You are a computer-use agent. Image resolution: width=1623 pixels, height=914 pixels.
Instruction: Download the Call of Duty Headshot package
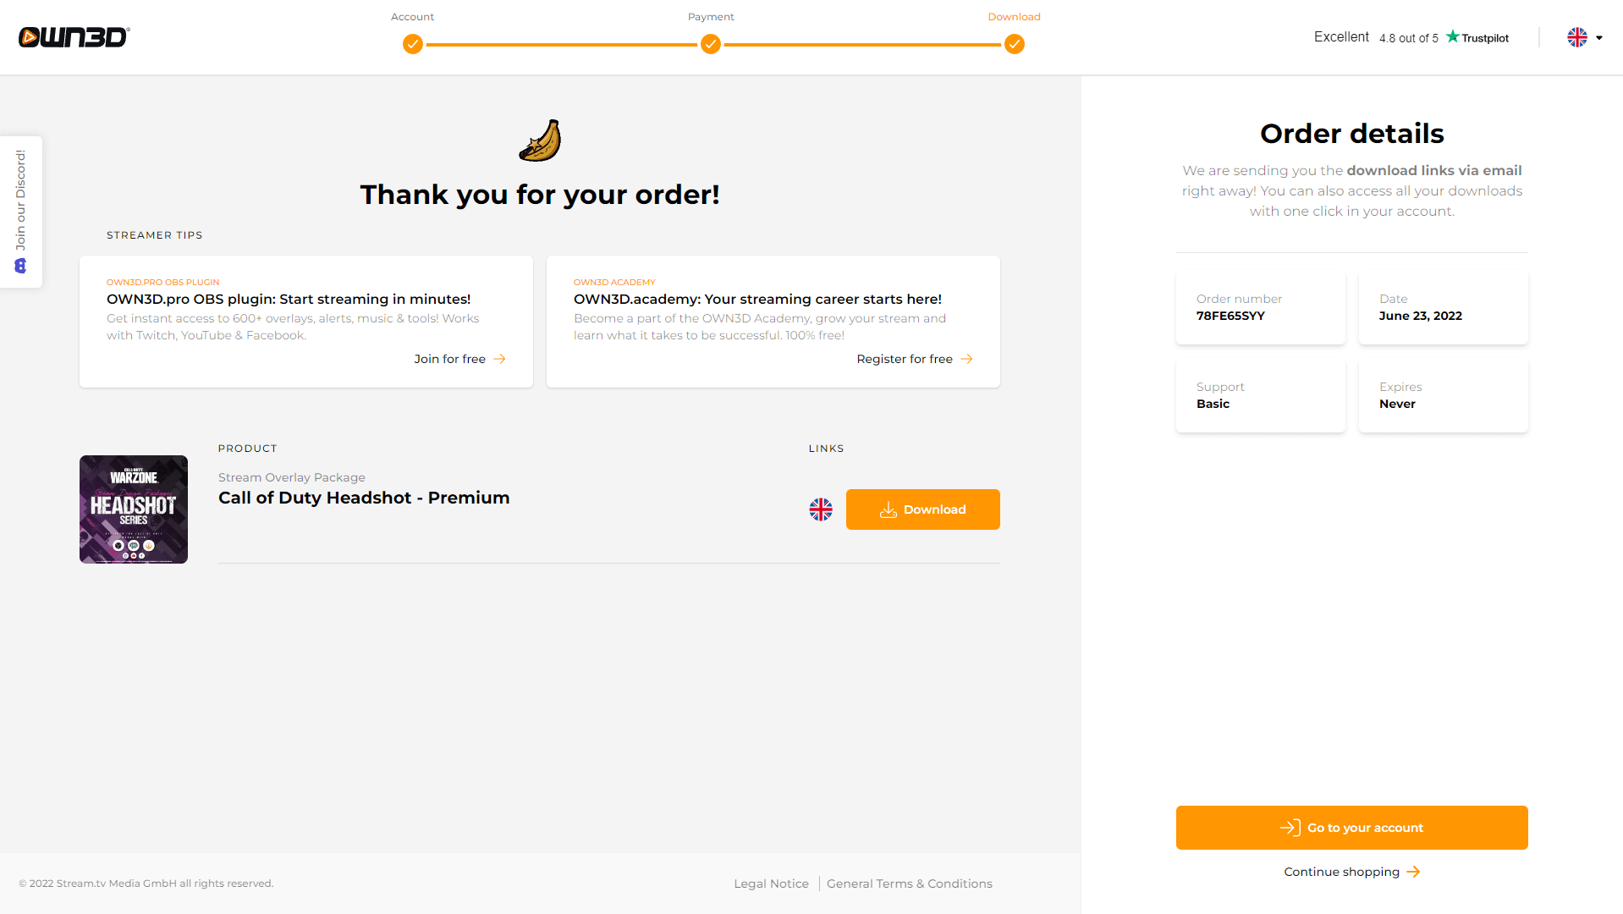click(x=922, y=509)
